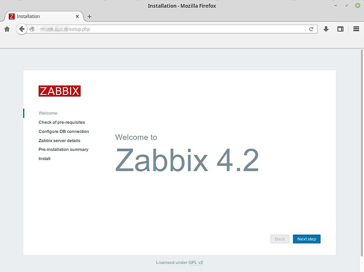Select the Pre-installation summary step
The height and width of the screenshot is (272, 364).
[x=64, y=149]
